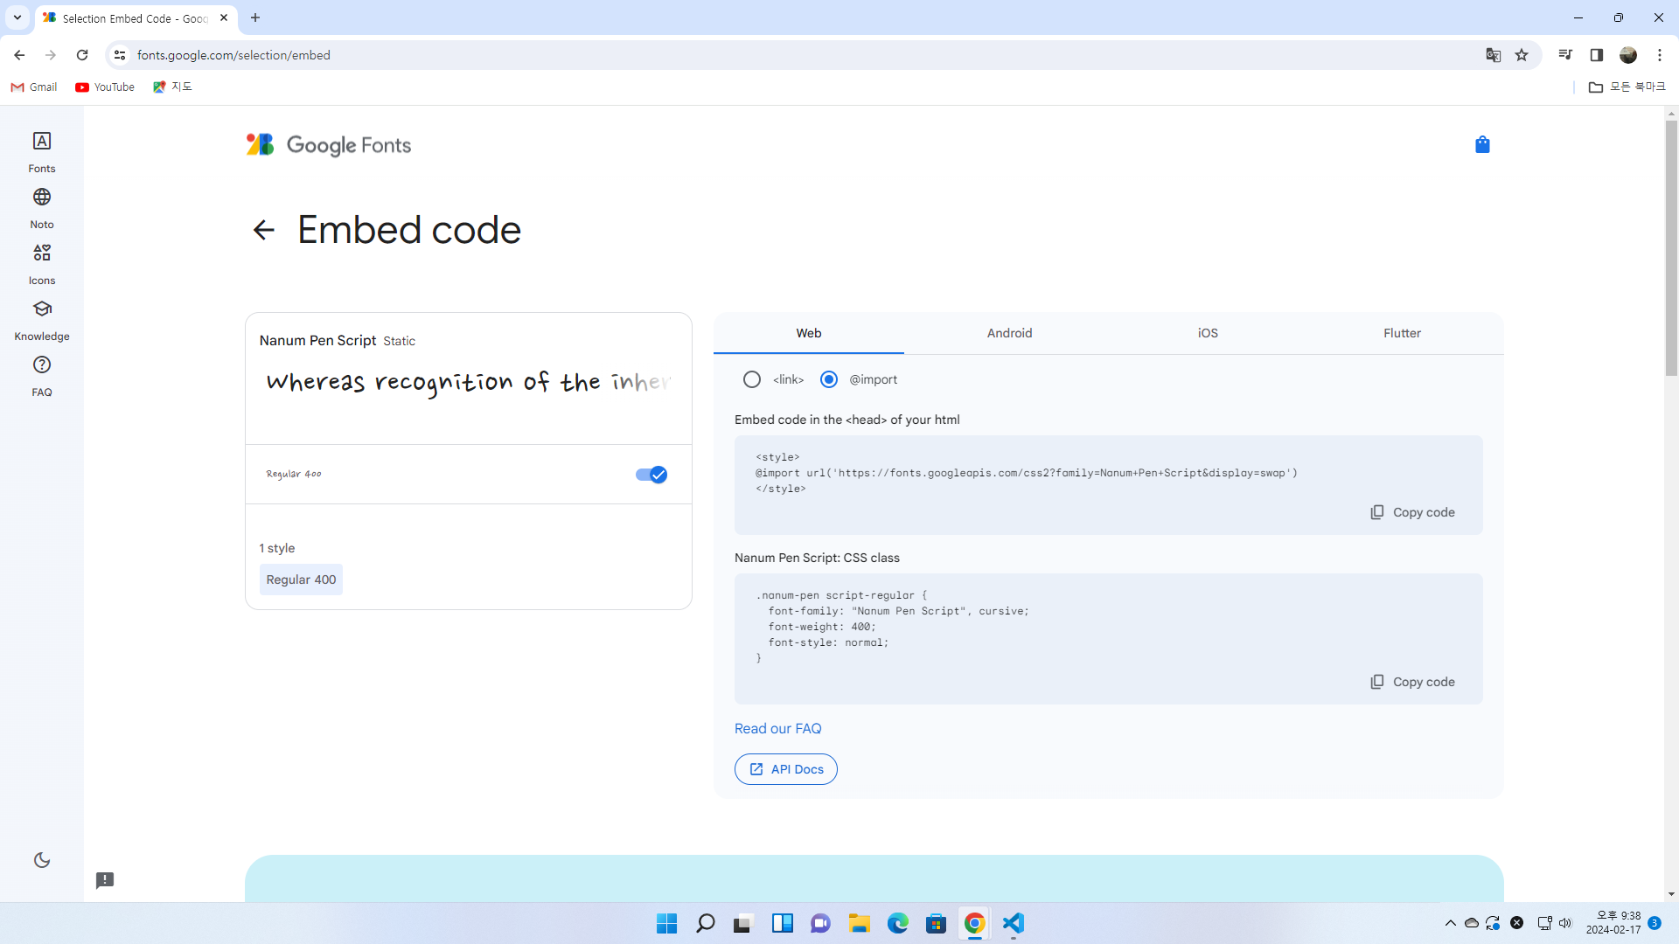Screen dimensions: 1679x944
Task: Click the Chrome icon on taskbar
Action: [x=974, y=923]
